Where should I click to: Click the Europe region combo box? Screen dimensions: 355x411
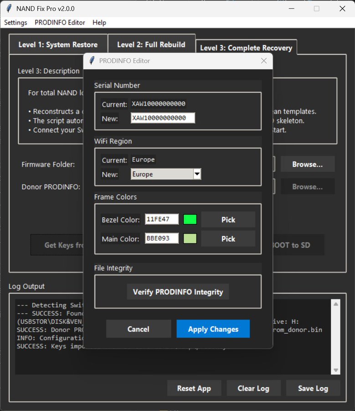162,174
